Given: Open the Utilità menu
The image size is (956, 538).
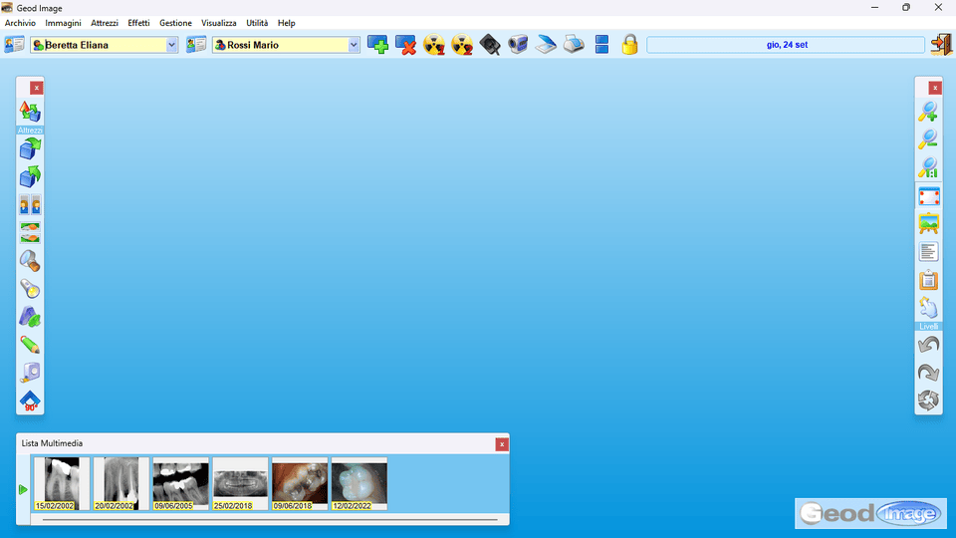Looking at the screenshot, I should tap(257, 23).
